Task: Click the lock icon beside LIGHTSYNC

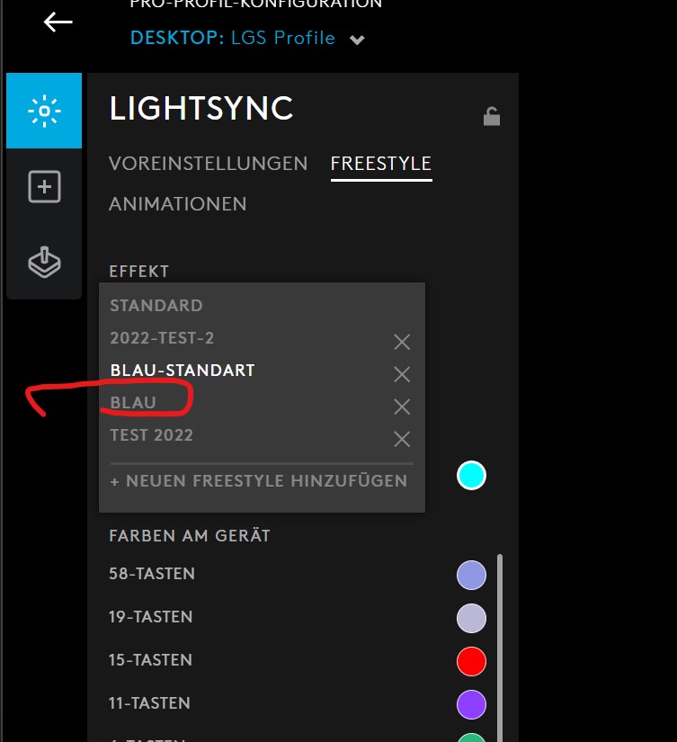Action: click(491, 115)
